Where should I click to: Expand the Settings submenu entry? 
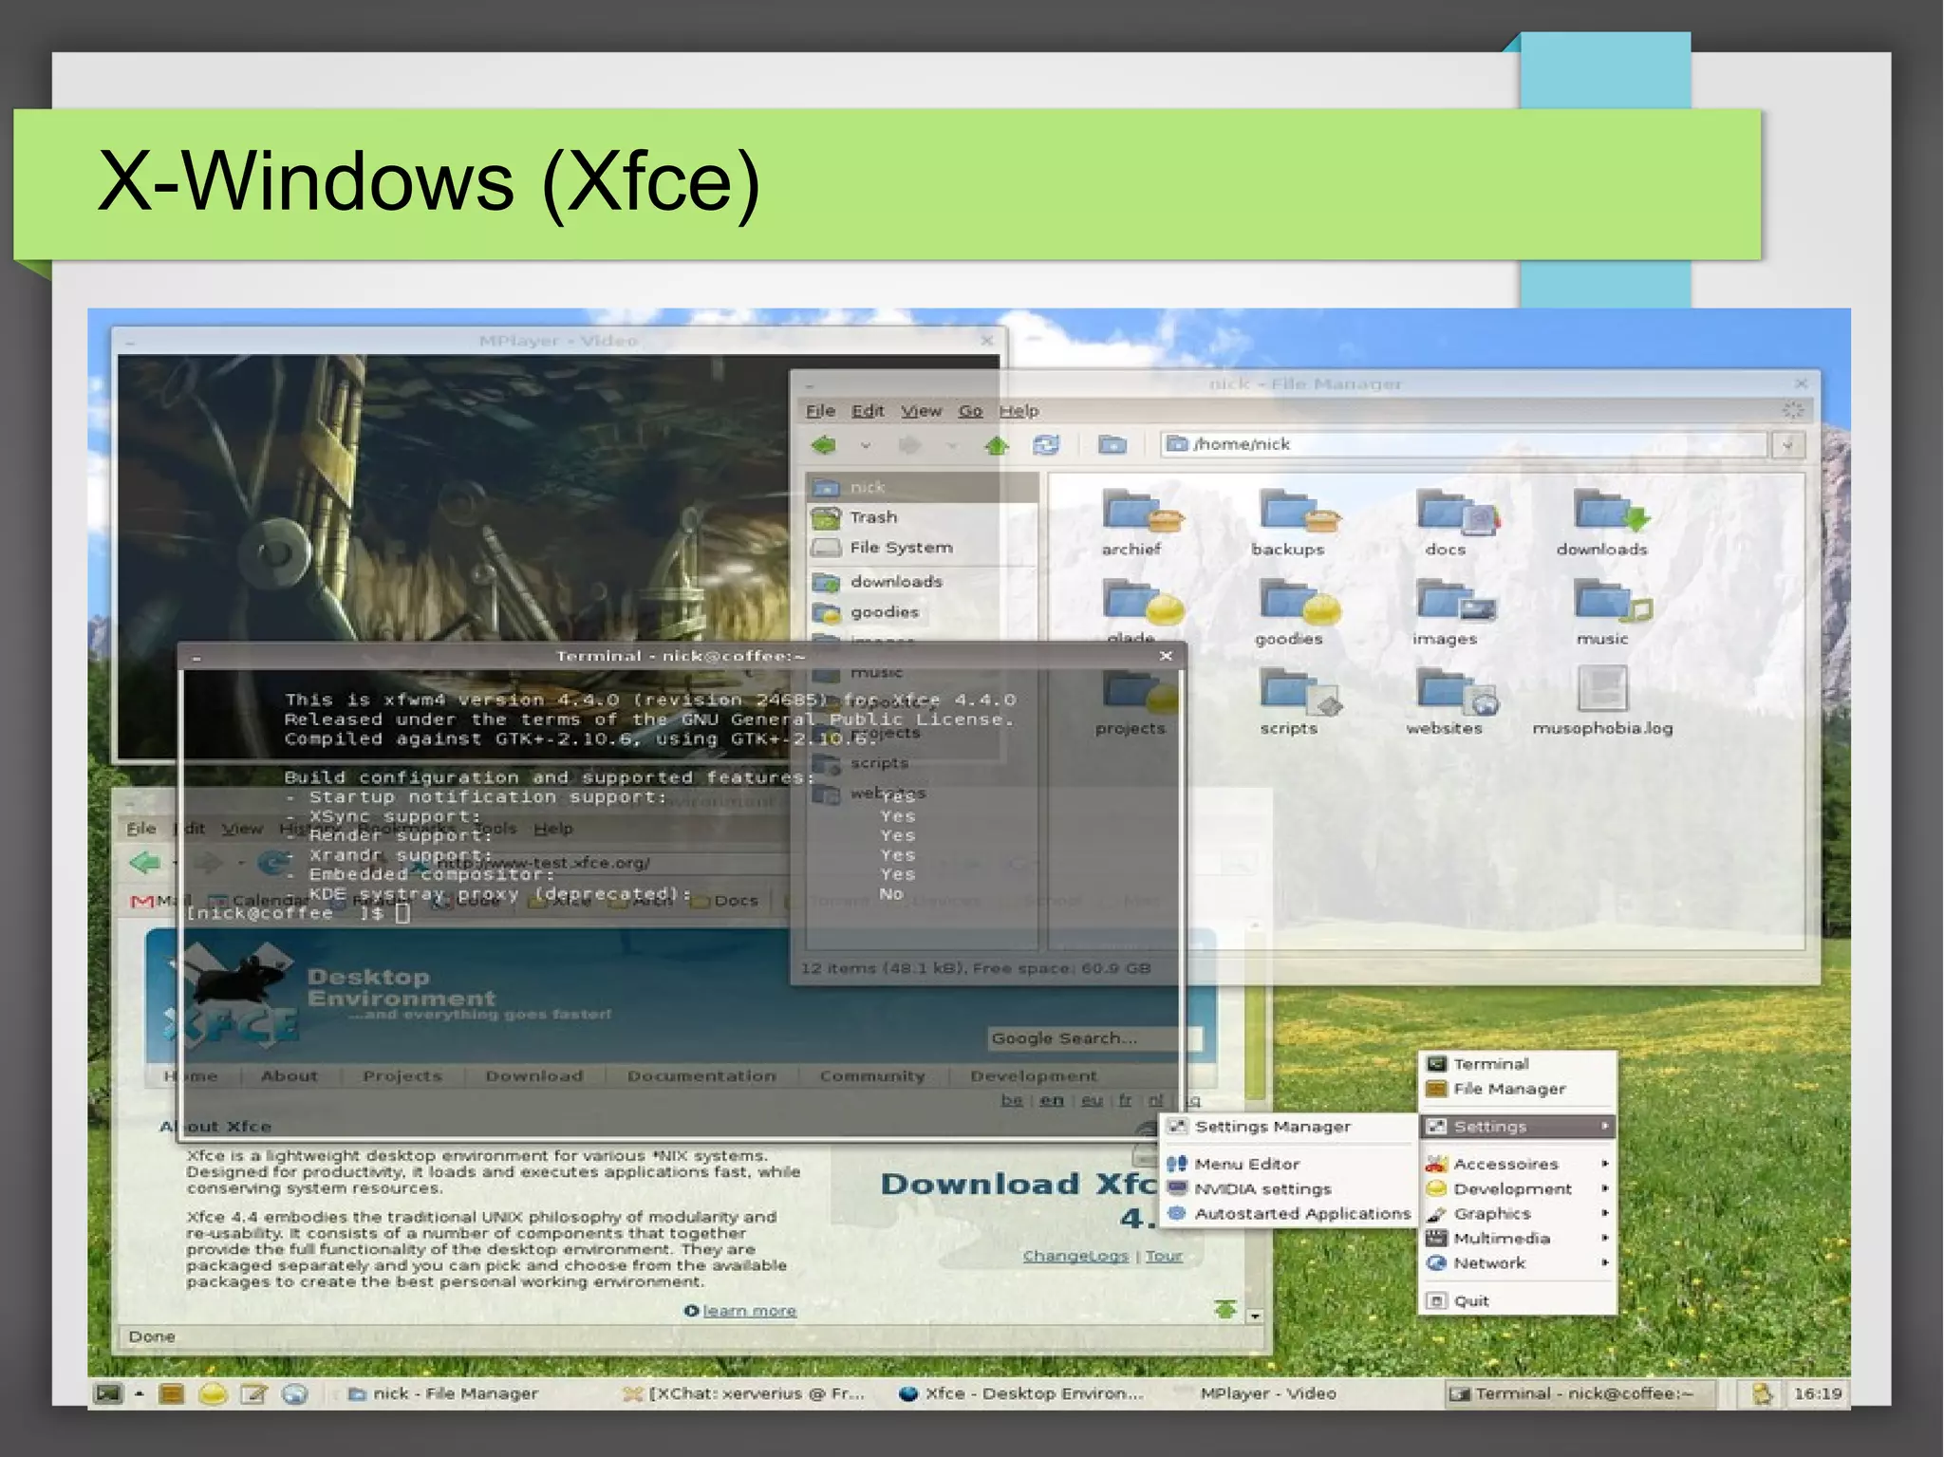1517,1127
